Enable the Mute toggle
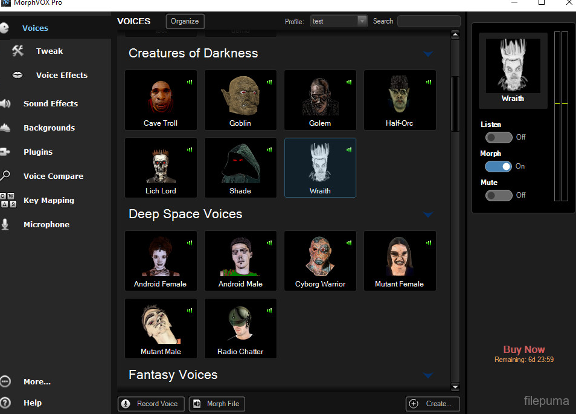 [499, 195]
